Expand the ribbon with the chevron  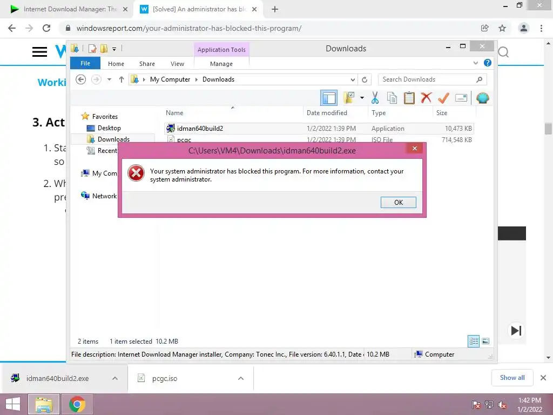coord(475,63)
